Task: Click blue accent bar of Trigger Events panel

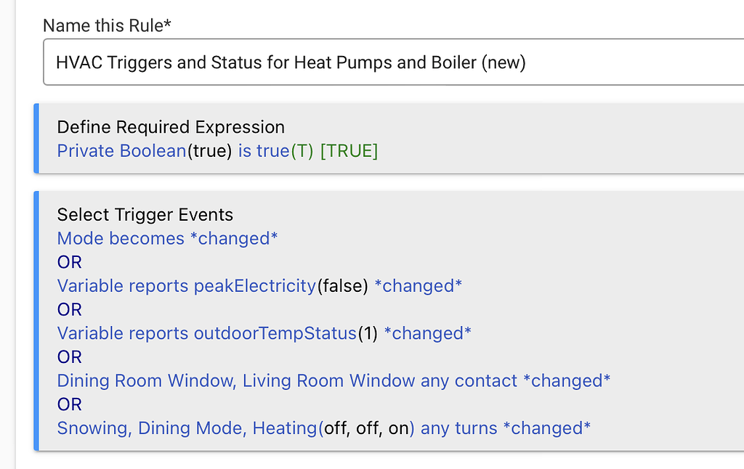Action: pyautogui.click(x=36, y=321)
